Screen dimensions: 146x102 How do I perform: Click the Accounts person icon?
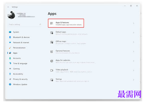(x=10, y=58)
